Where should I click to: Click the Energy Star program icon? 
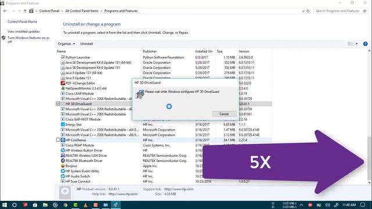coord(63,125)
